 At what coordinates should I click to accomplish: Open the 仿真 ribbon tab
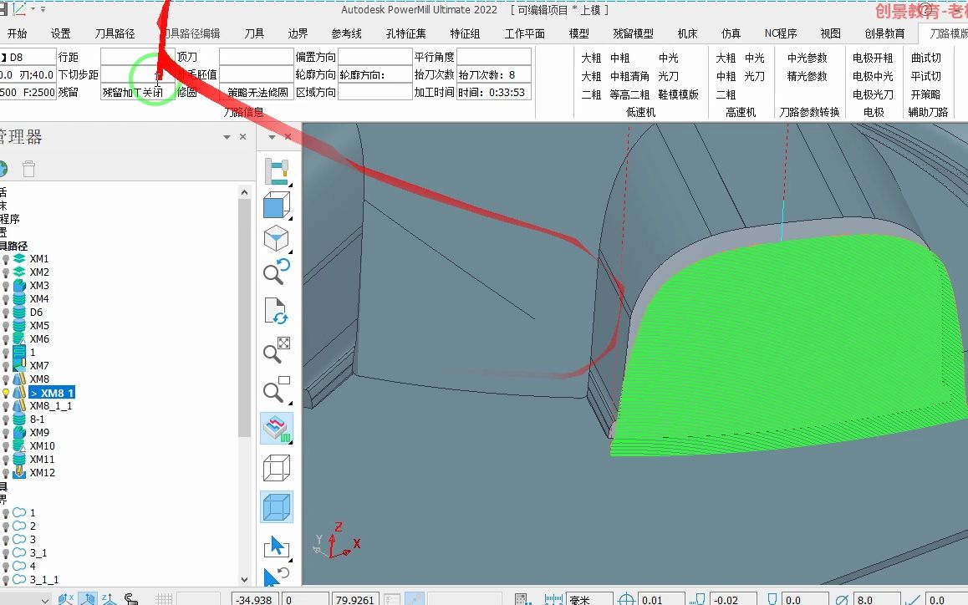[x=731, y=33]
